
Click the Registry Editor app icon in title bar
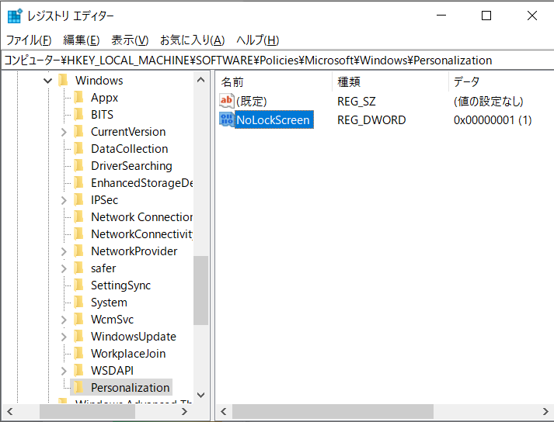point(15,16)
